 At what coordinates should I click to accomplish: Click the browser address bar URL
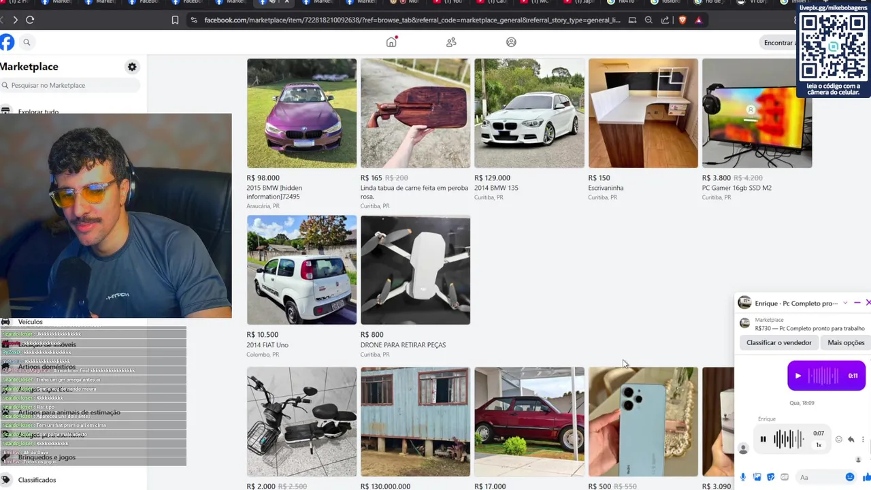tap(412, 20)
